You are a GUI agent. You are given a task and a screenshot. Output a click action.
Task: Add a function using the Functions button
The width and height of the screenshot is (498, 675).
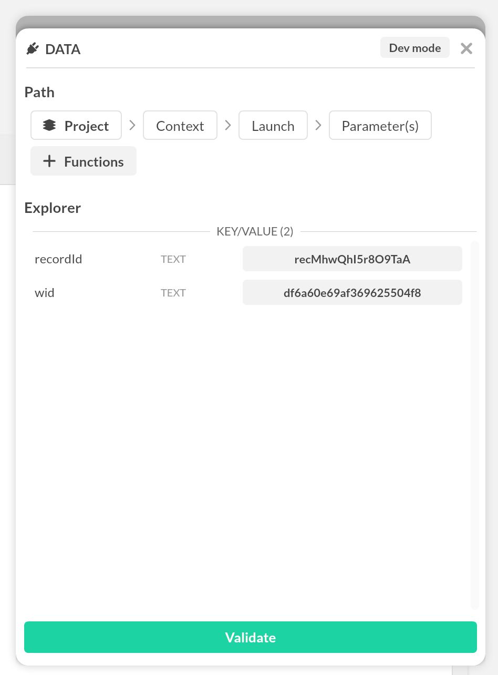point(83,161)
